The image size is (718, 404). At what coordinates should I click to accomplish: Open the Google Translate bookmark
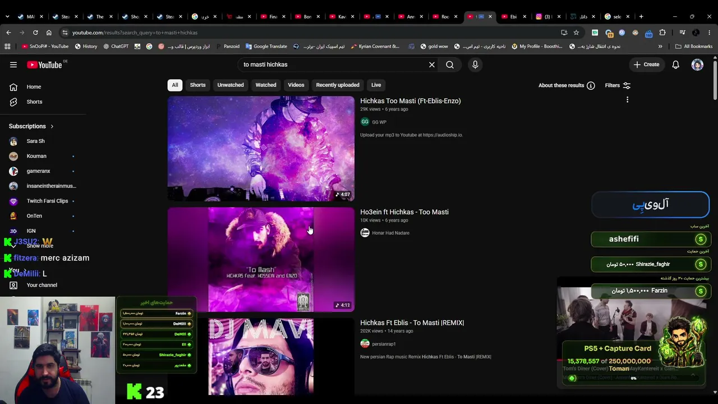[265, 47]
